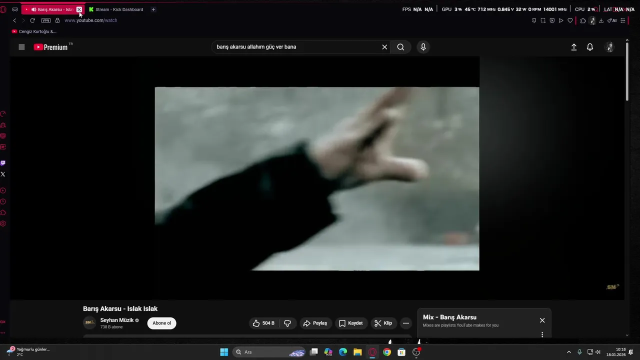The height and width of the screenshot is (360, 640).
Task: Click the Seyhan Müzik channel avatar
Action: [89, 323]
